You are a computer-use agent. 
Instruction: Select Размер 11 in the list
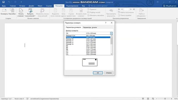(88, 41)
